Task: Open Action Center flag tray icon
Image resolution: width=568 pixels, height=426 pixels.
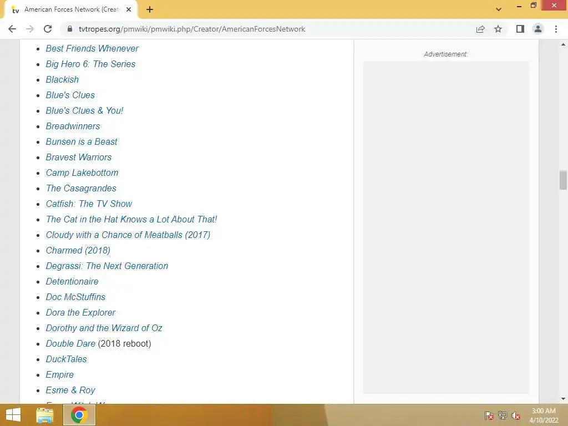Action: point(489,415)
